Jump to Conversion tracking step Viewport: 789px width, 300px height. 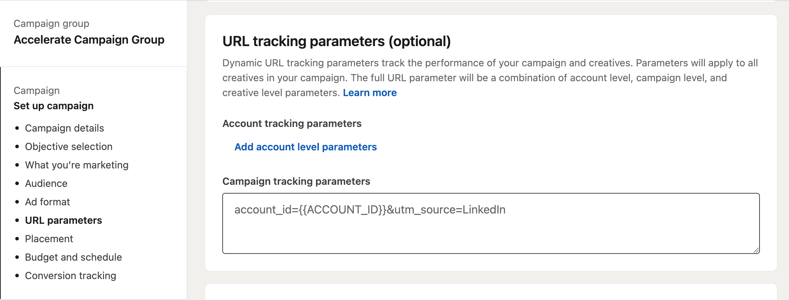tap(71, 276)
